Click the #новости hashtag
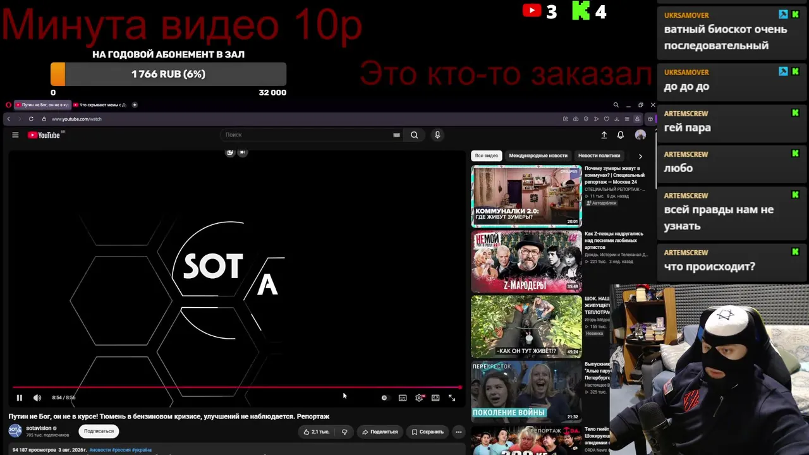Screen dimensions: 809x455 (x=100, y=450)
